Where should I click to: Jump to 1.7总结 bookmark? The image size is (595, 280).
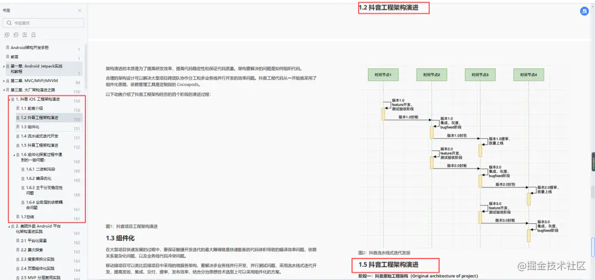point(28,217)
